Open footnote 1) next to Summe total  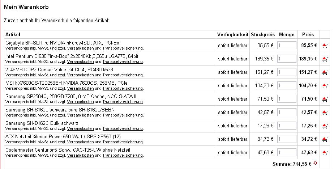pos(315,163)
